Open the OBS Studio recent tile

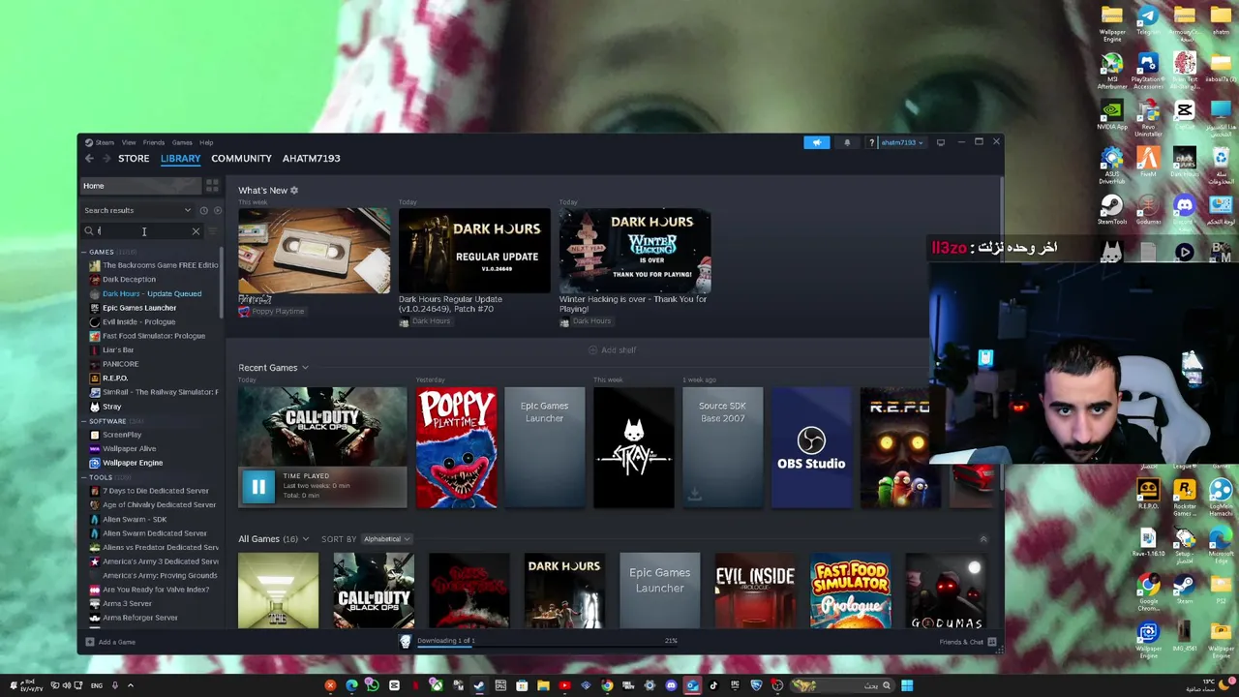tap(811, 448)
